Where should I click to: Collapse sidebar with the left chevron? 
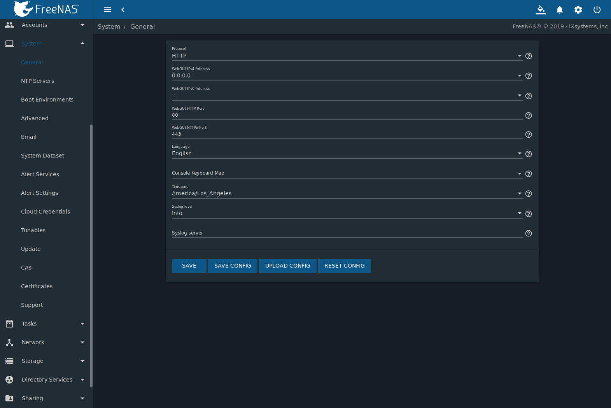pos(123,10)
